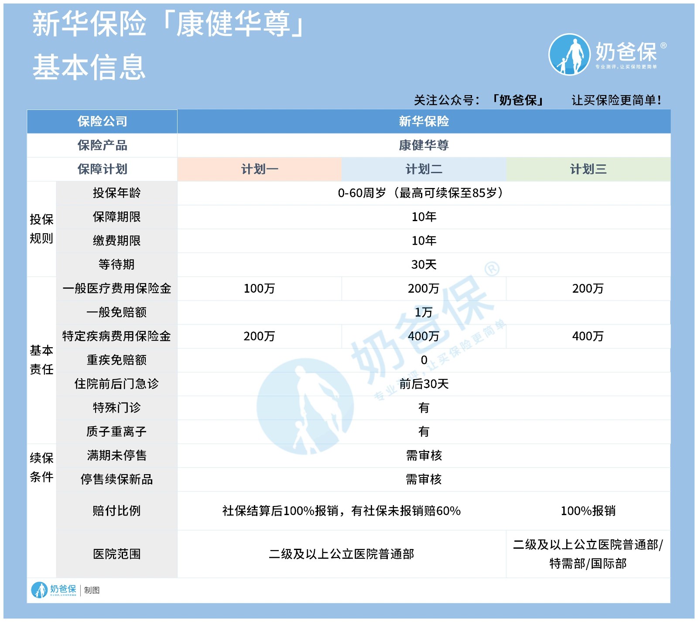This screenshot has width=698, height=622.
Task: Click 有 in the 质子重离子 row
Action: click(x=424, y=432)
